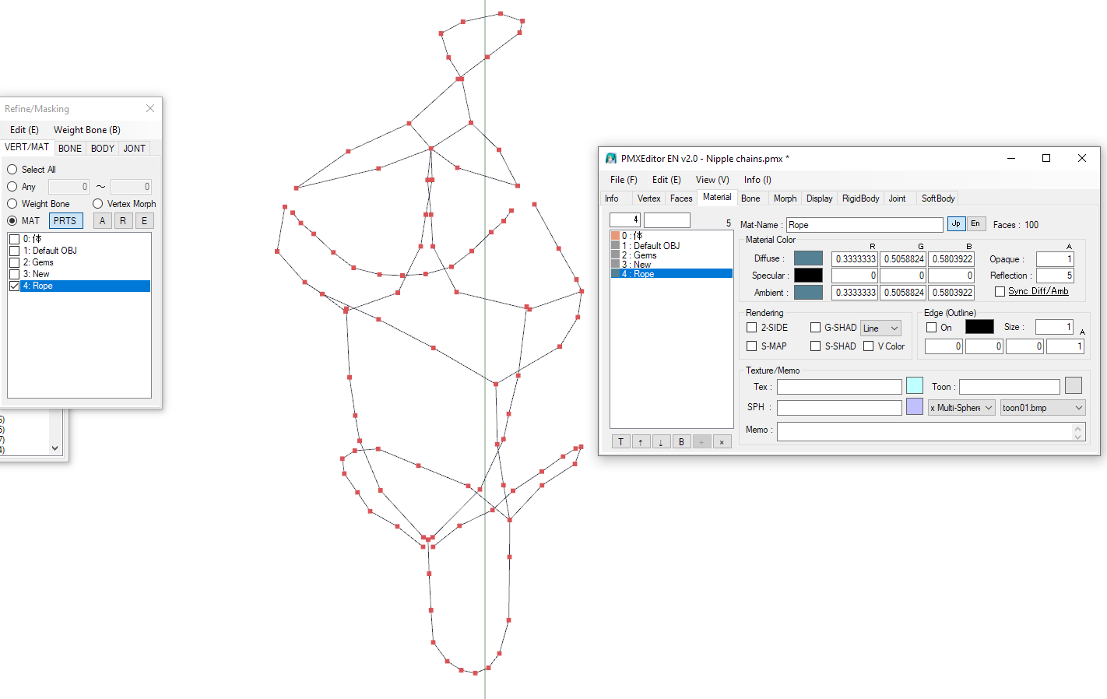
Task: Select material 1 : Default OBJ in the material list
Action: 671,246
